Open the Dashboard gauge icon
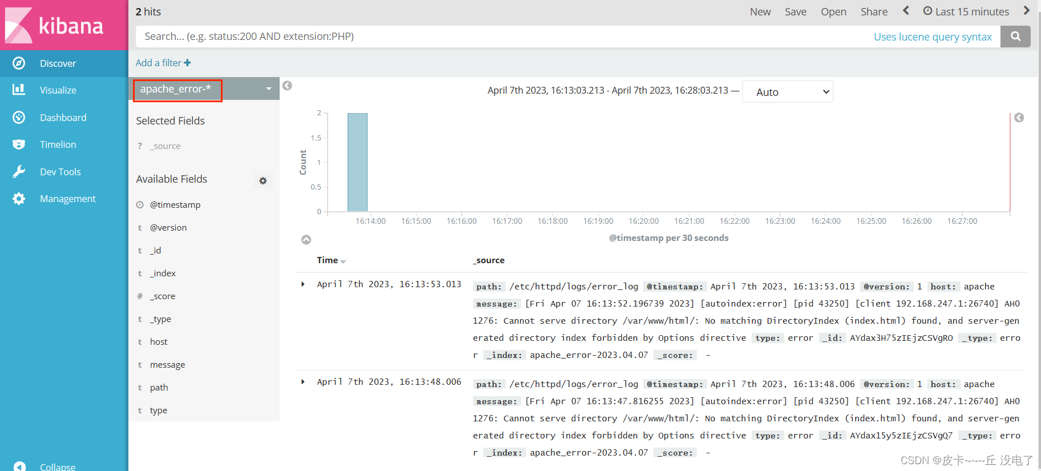This screenshot has width=1041, height=471. point(19,117)
